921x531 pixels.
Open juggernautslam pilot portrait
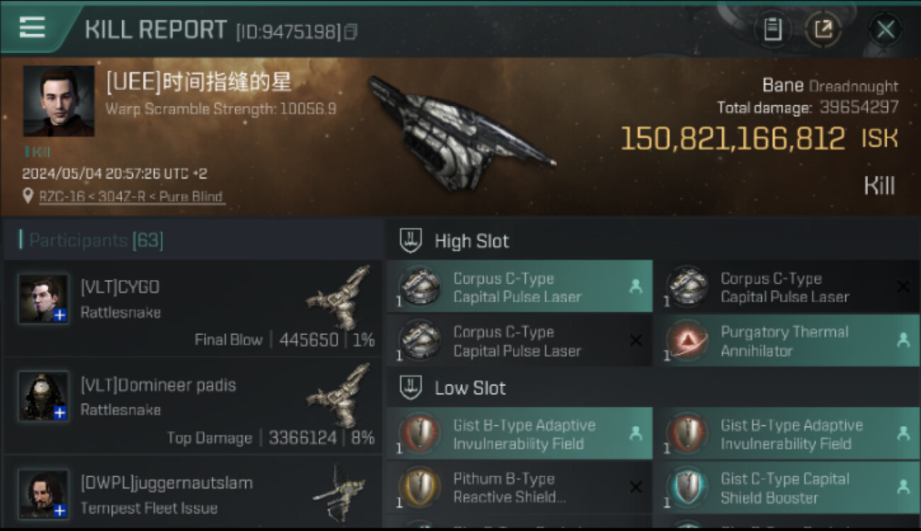44,493
